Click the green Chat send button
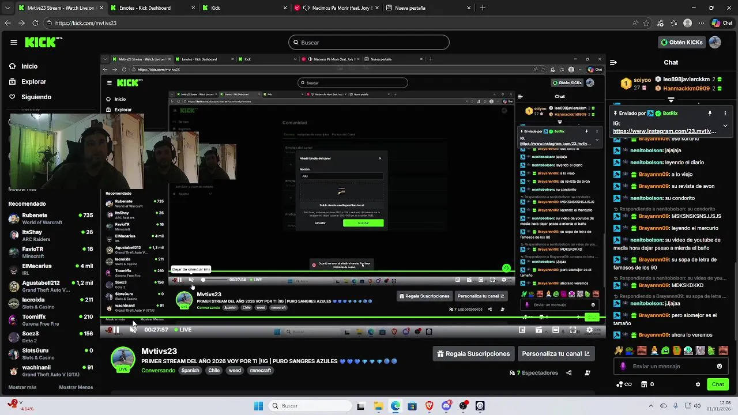The image size is (738, 415). tap(718, 384)
